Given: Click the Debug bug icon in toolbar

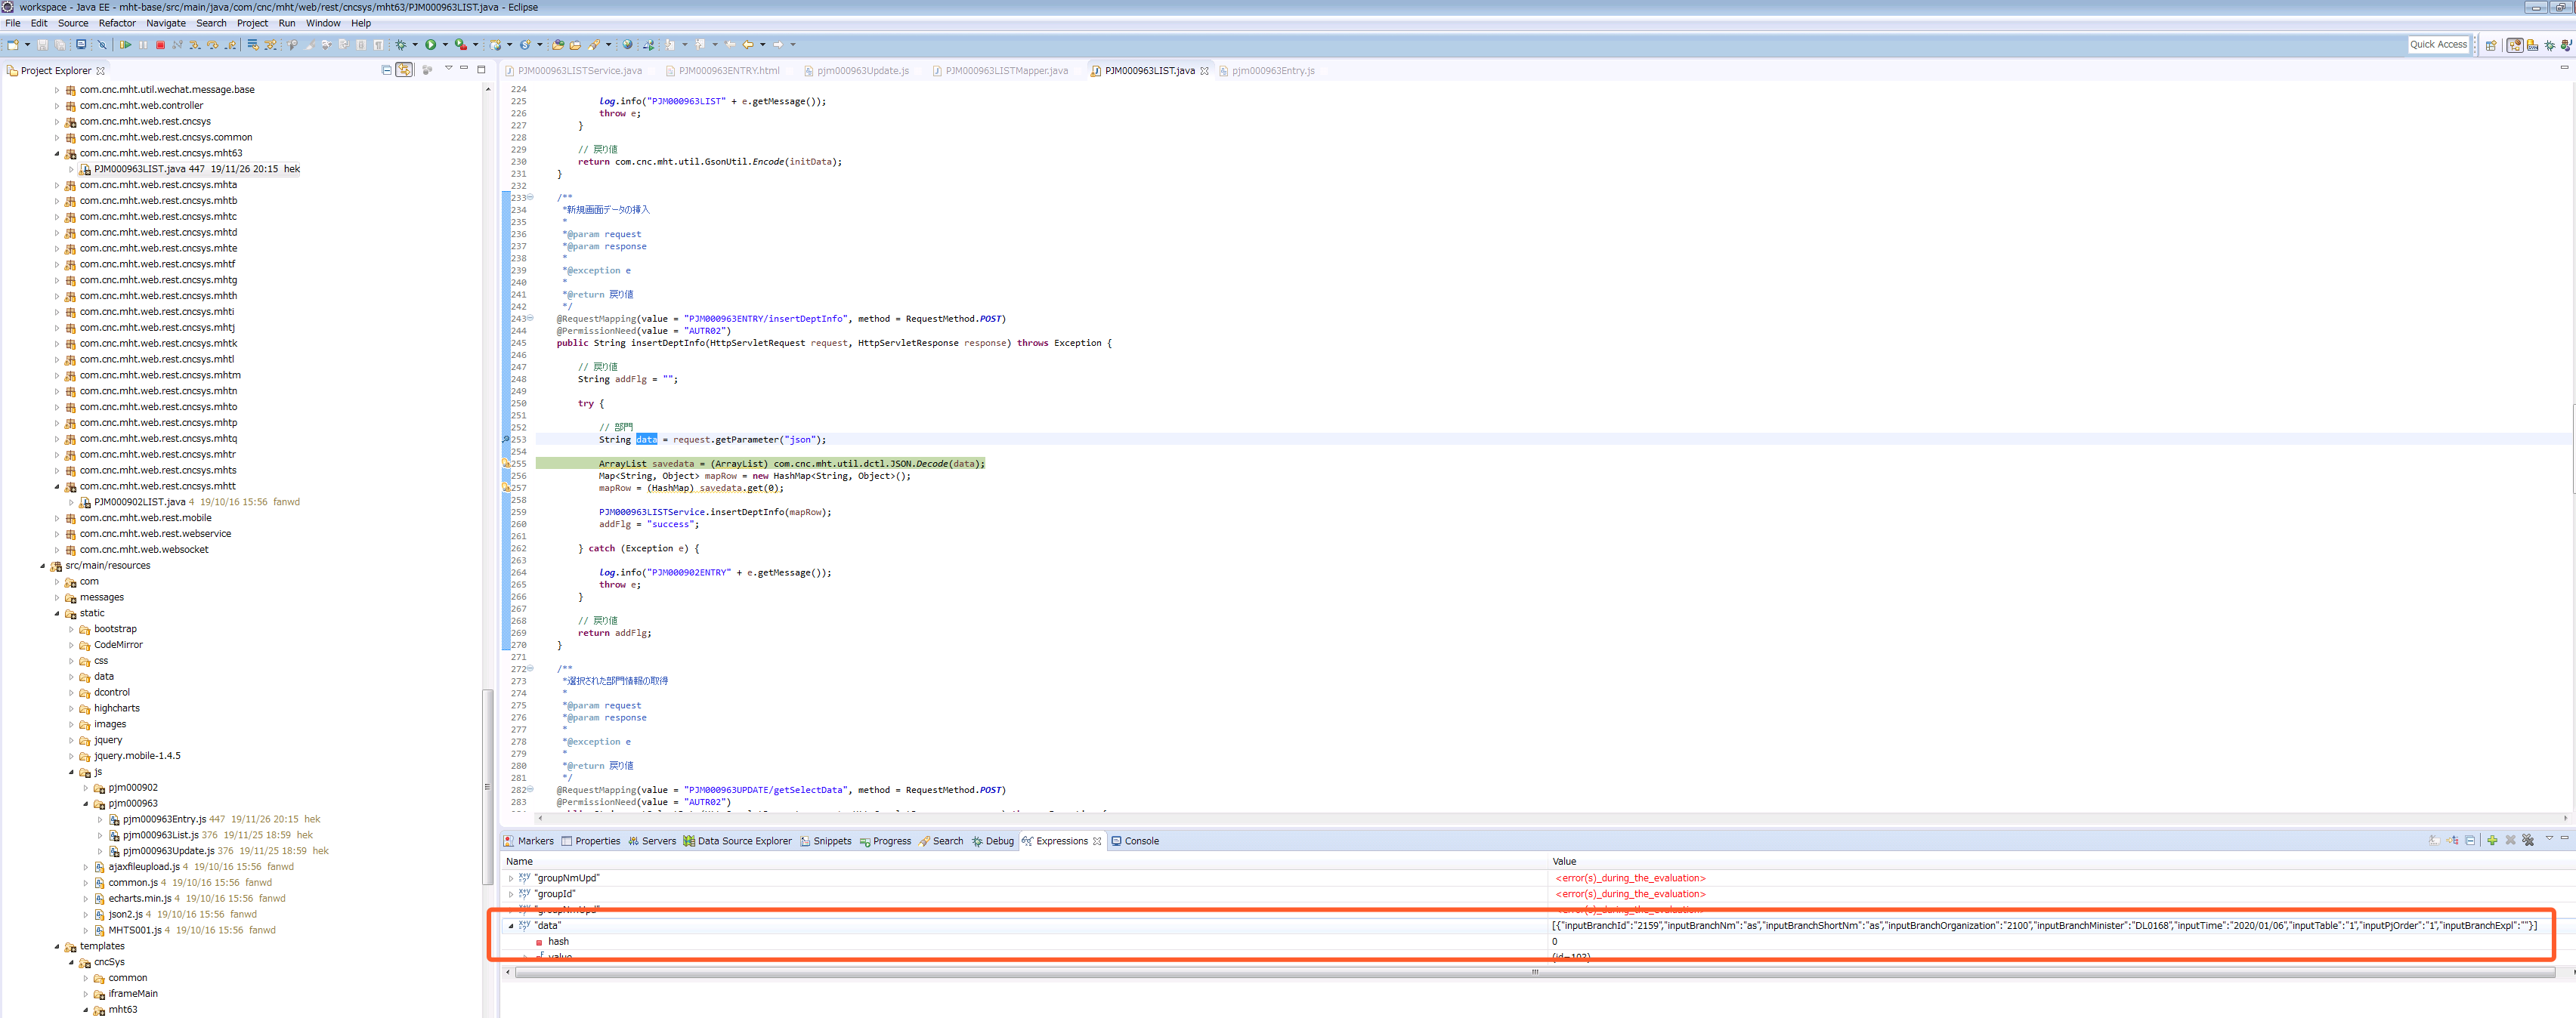Looking at the screenshot, I should point(401,45).
